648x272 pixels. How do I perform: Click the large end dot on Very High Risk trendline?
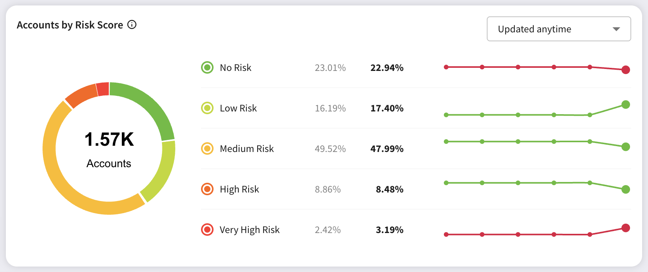(625, 228)
